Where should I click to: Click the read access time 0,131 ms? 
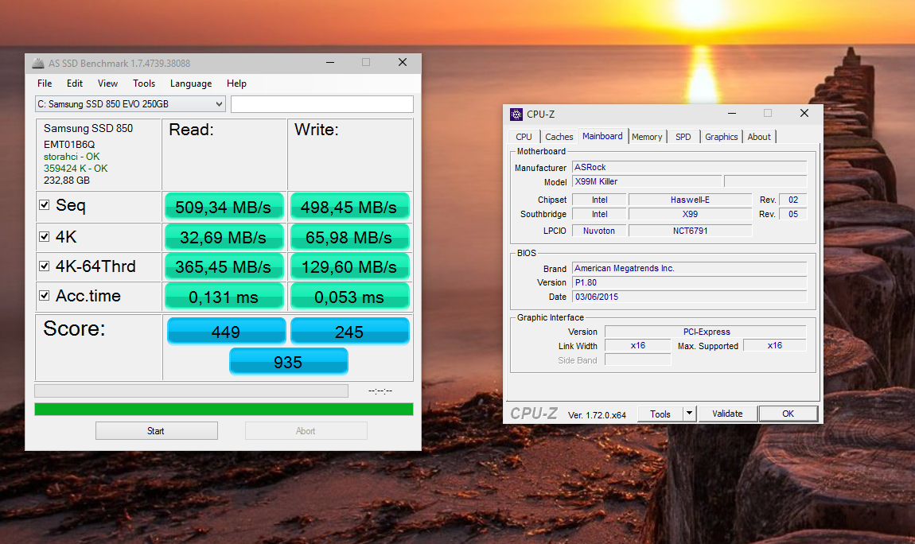click(224, 297)
